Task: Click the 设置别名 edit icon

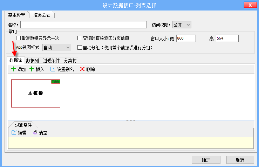Action: coord(53,69)
